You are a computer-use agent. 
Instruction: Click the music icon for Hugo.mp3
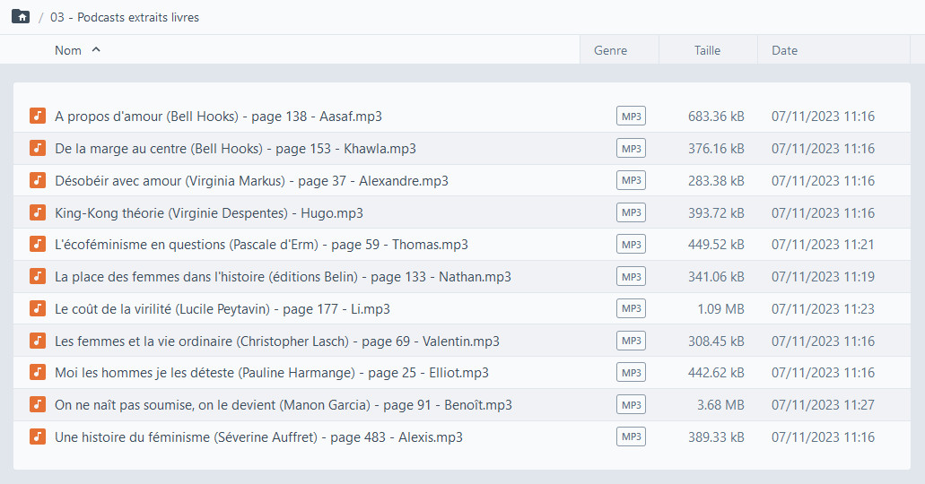point(38,212)
